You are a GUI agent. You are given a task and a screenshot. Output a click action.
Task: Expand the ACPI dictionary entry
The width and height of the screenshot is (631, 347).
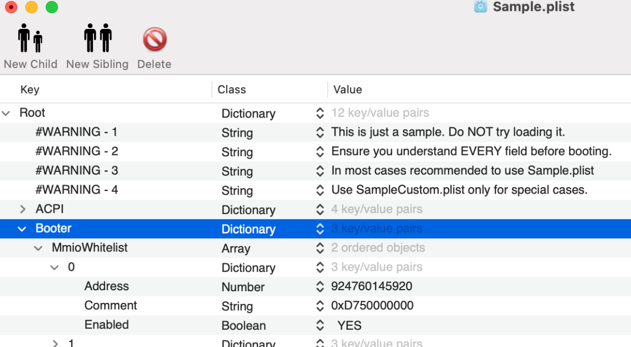(23, 209)
